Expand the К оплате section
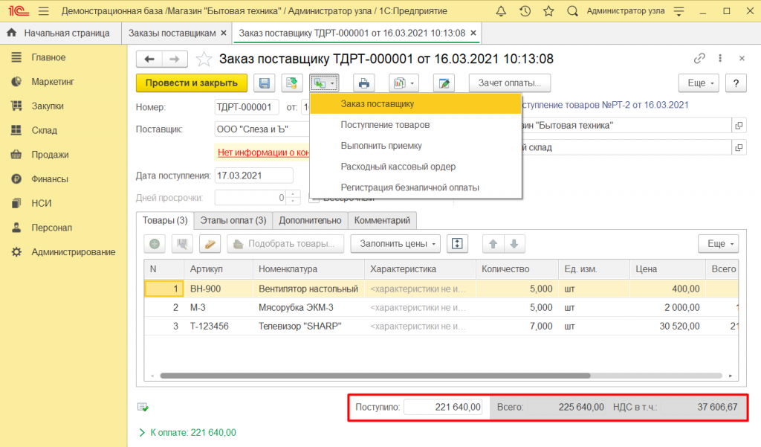This screenshot has width=761, height=447. pos(187,432)
